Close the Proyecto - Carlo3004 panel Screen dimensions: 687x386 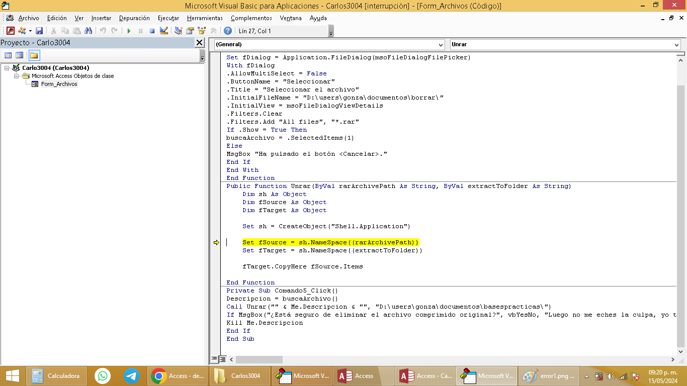click(x=200, y=43)
